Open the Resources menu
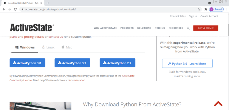Viewport: 229px width, 110px height. 176,28
